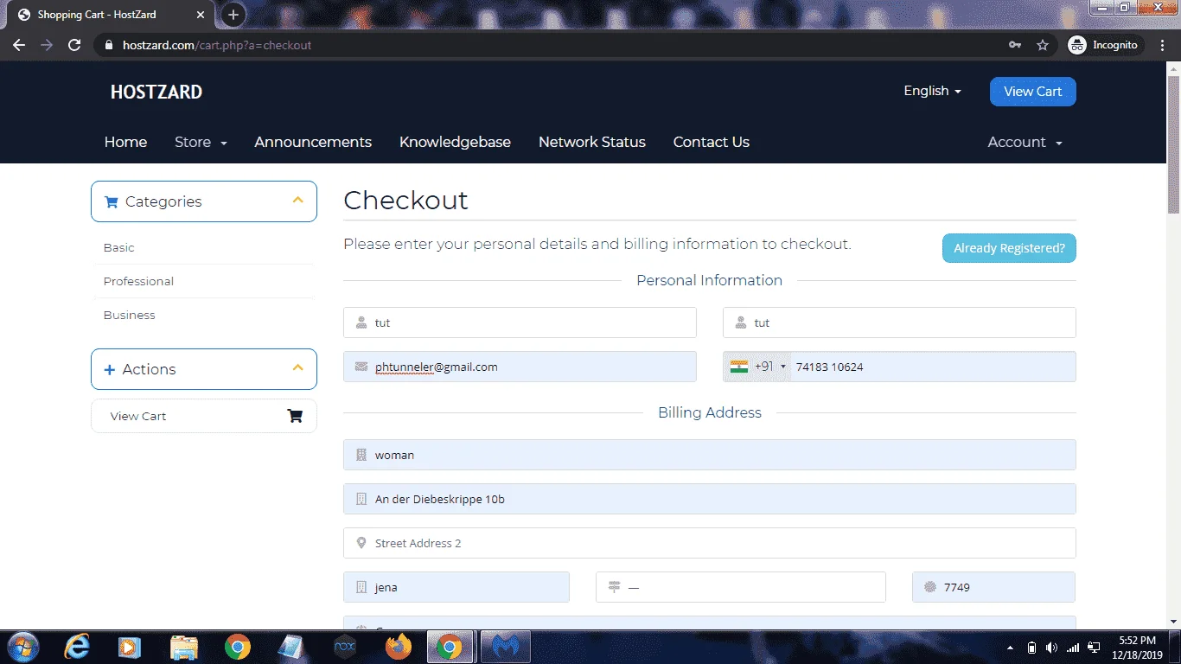Collapse the Actions panel chevron
Viewport: 1181px width, 664px height.
click(x=298, y=368)
